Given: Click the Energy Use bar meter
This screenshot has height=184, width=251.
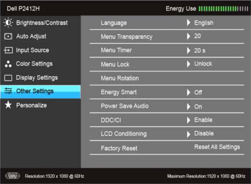Looking at the screenshot, I should click(223, 9).
